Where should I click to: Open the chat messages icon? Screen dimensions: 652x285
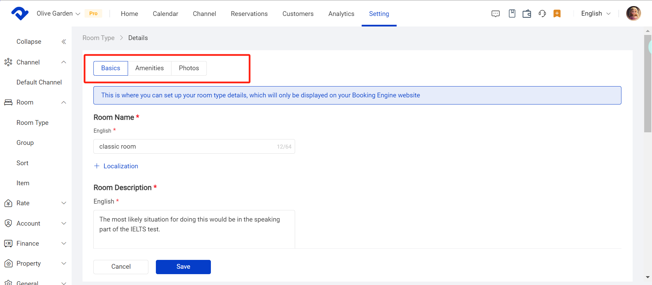[495, 14]
